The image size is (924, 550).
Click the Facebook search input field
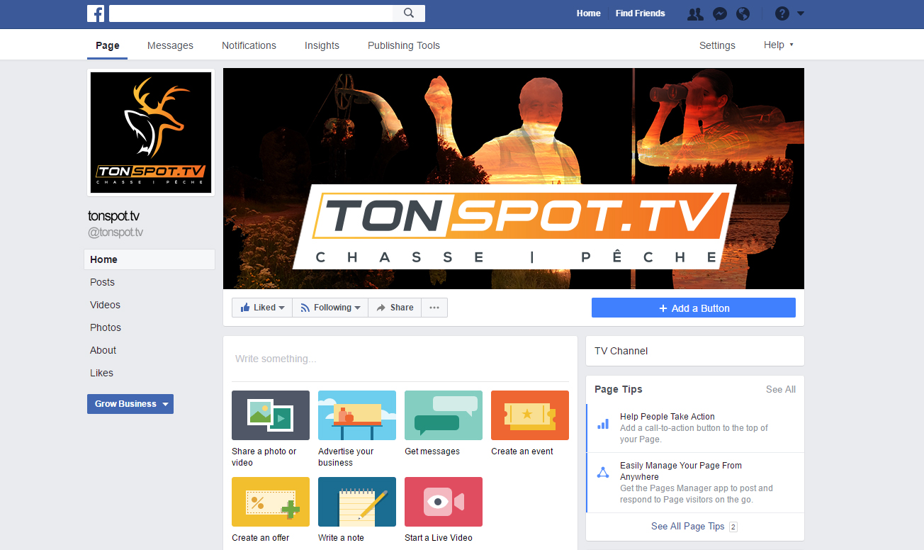251,13
